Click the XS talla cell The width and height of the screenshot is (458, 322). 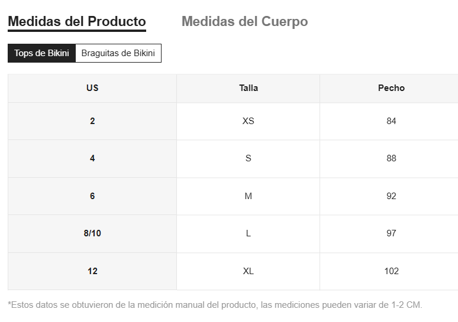(249, 121)
